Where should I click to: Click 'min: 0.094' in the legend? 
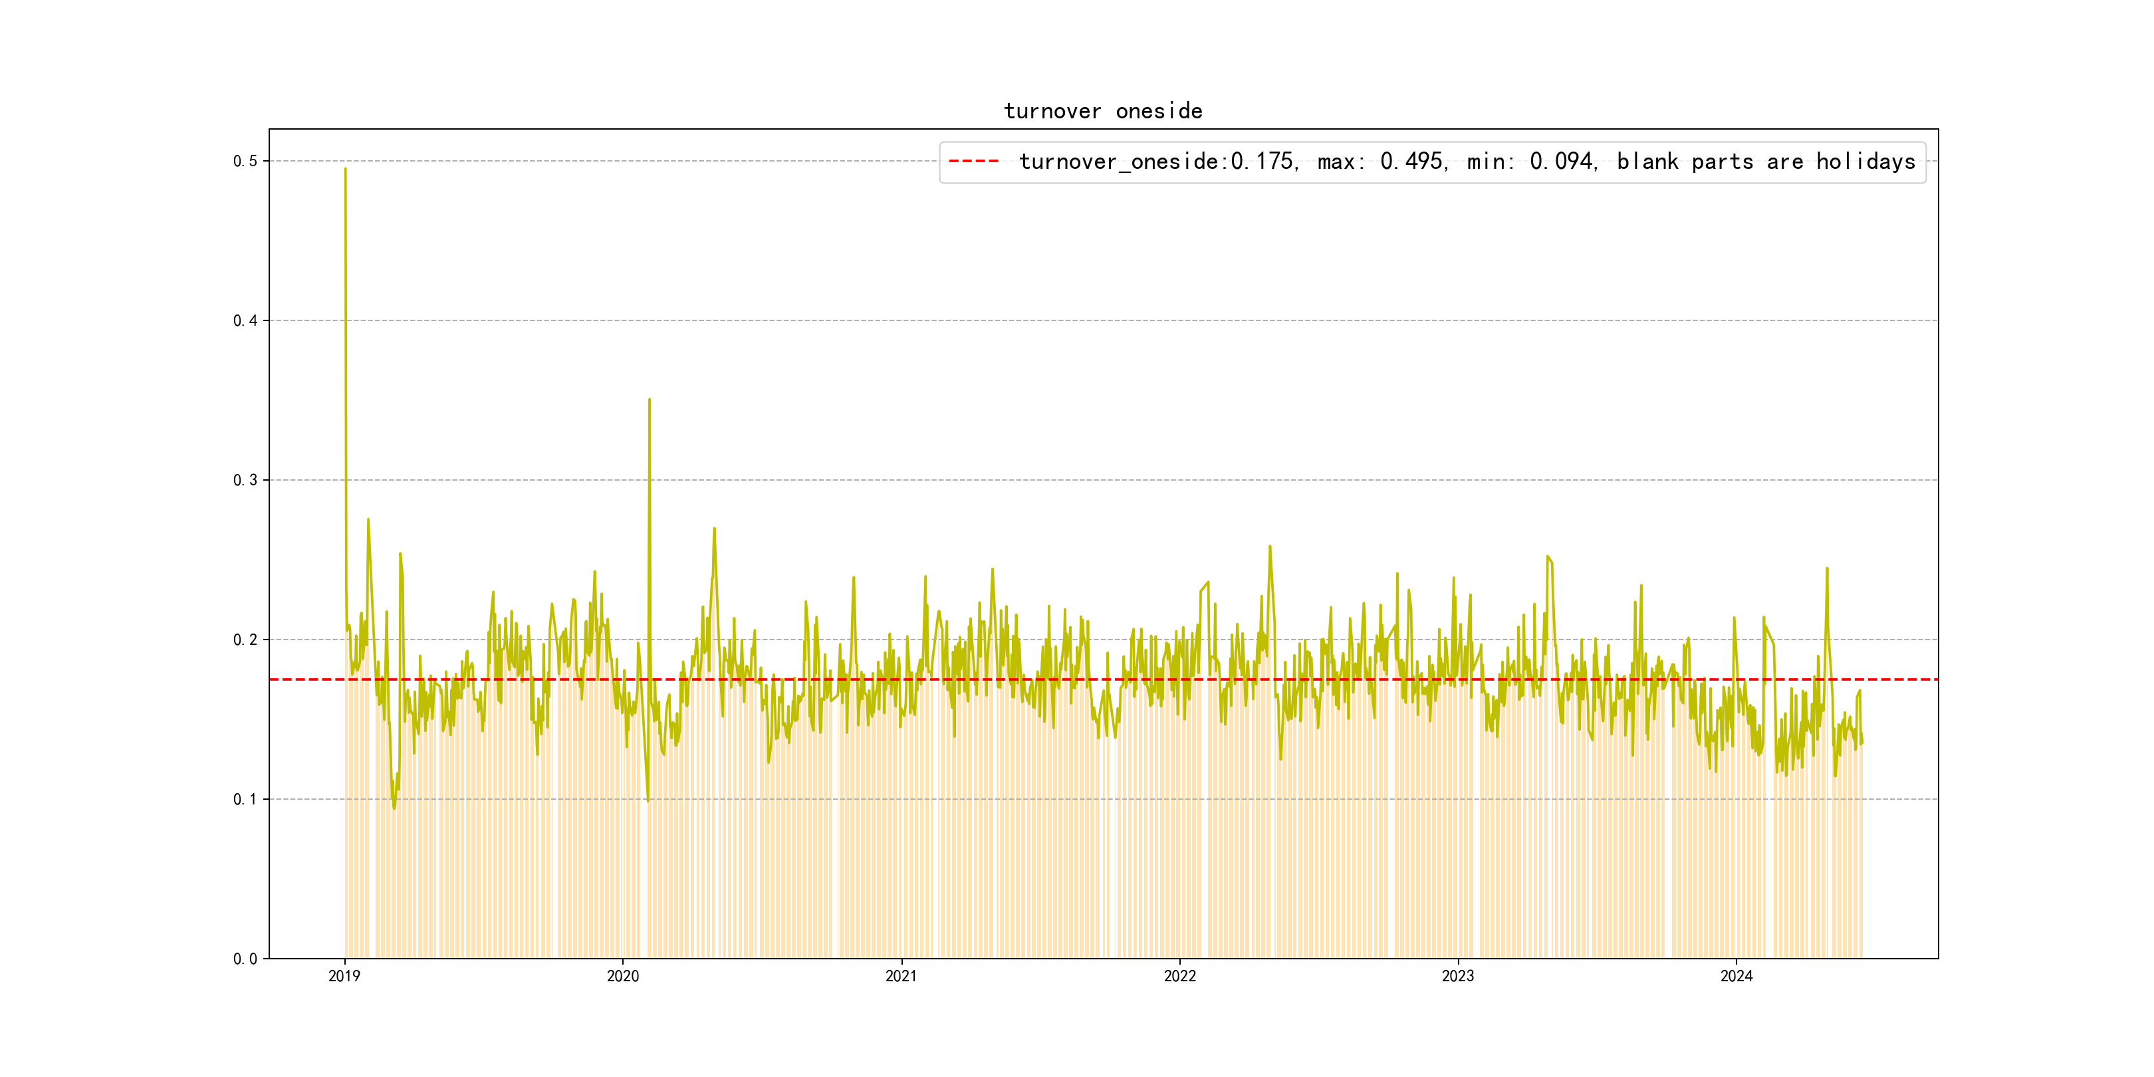click(1530, 162)
